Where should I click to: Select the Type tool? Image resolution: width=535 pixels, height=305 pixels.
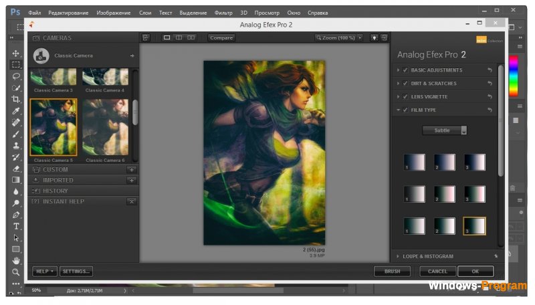coord(15,227)
